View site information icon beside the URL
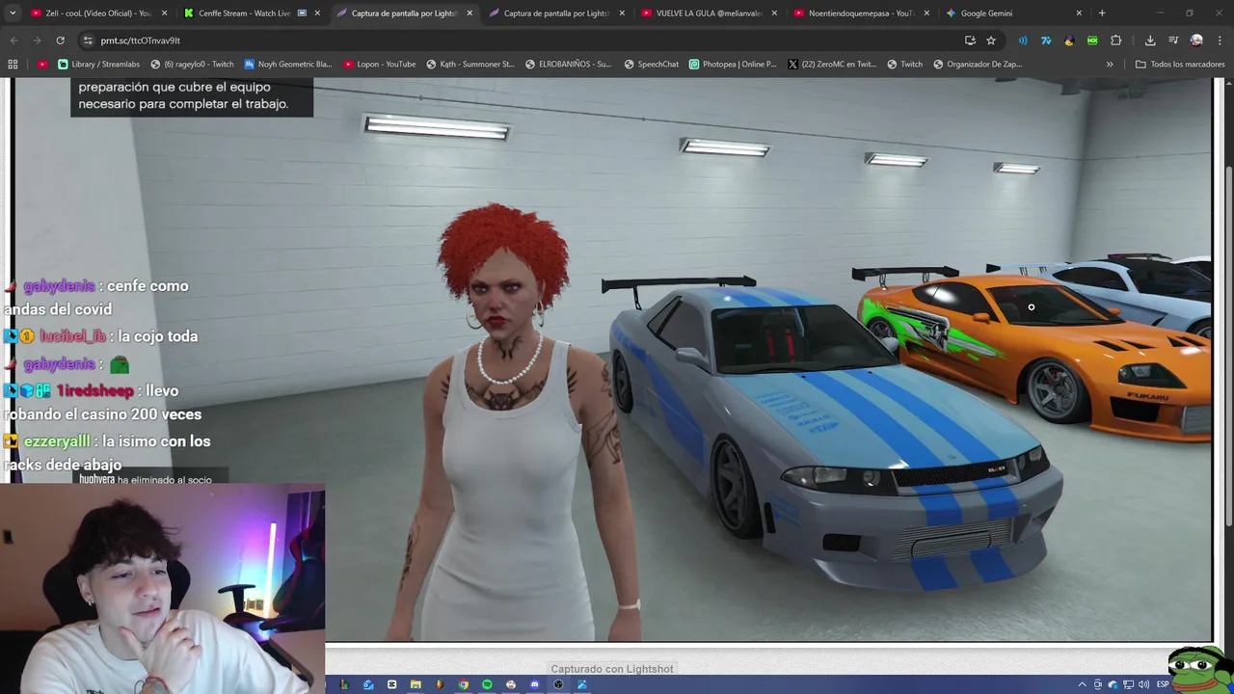This screenshot has height=694, width=1234. [x=88, y=40]
